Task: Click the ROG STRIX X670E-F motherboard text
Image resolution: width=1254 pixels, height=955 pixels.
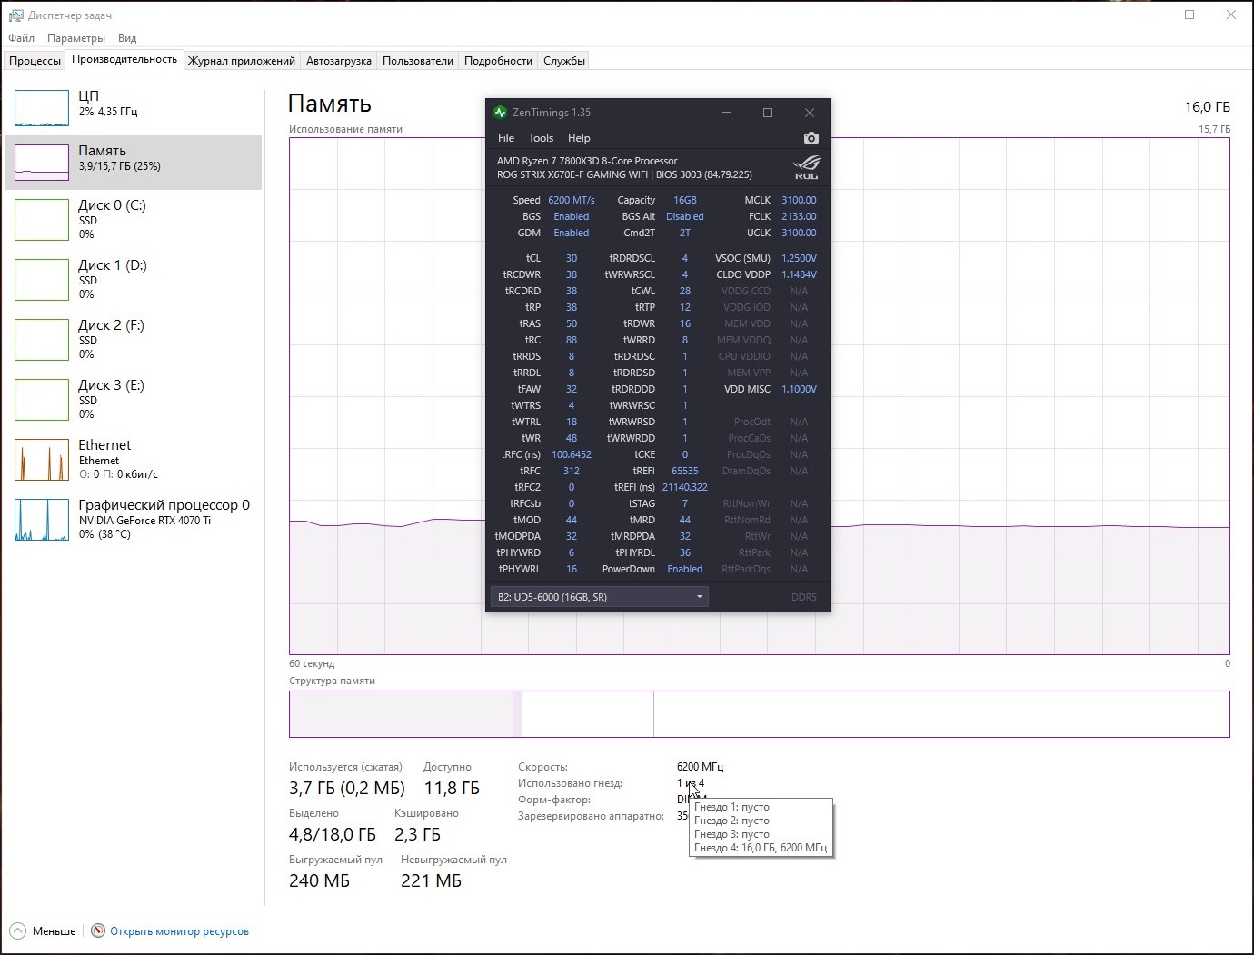Action: point(624,174)
